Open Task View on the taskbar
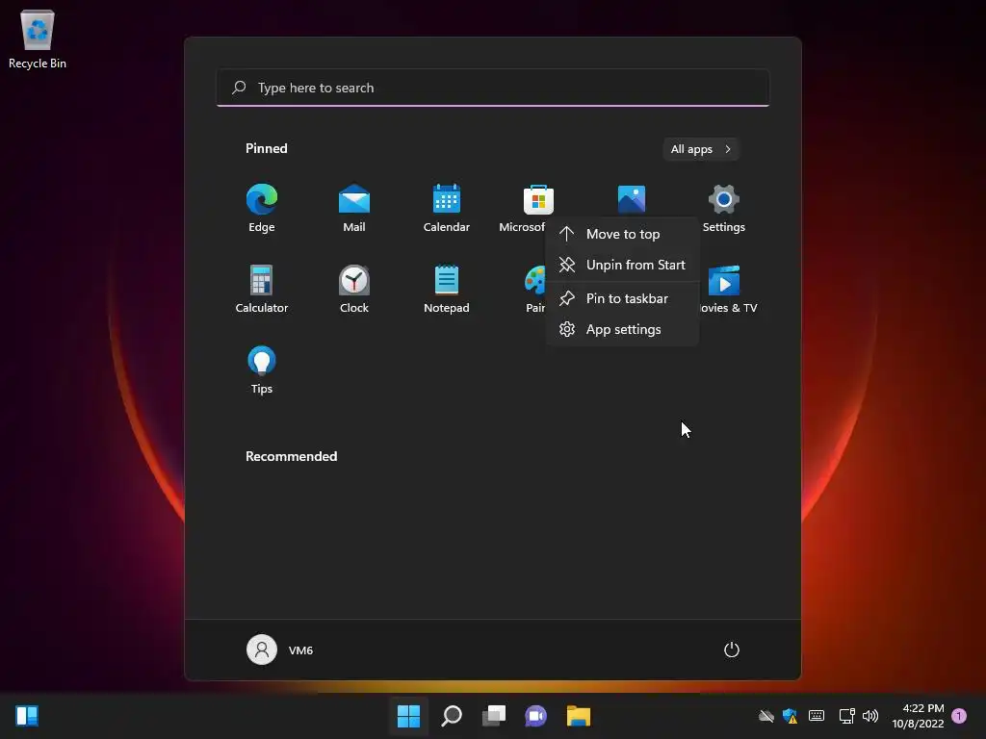 click(494, 716)
